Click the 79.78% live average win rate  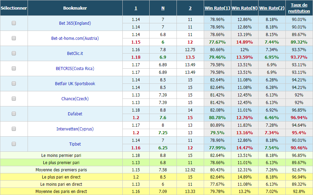coord(217,192)
